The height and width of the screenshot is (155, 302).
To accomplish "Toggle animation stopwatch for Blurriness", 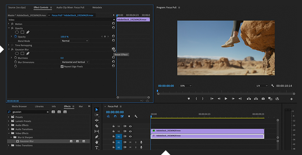I will 15,58.
